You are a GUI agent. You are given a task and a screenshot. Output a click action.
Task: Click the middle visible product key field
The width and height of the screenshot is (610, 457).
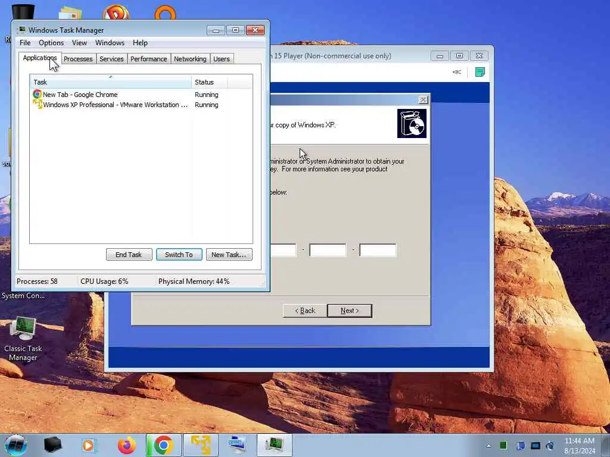coord(328,251)
